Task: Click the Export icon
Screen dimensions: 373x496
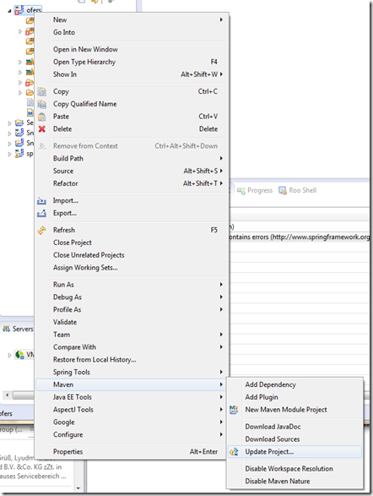Action: coord(41,214)
